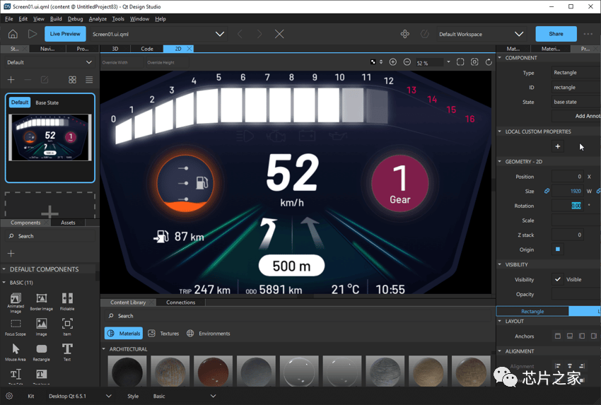Screen dimensions: 601x405
Task: Click the Run project play icon
Action: tap(33, 34)
